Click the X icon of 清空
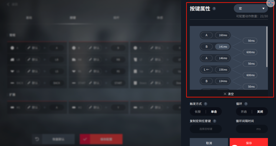The height and width of the screenshot is (146, 276). [x=225, y=94]
